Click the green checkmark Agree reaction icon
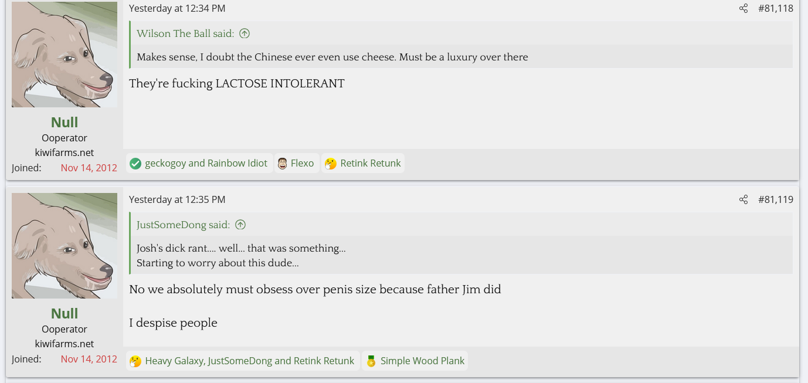This screenshot has width=808, height=383. 135,164
